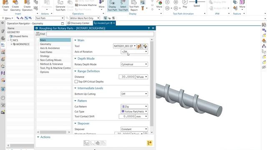The image size is (267, 150).
Task: Click the yellow tool path icon in Actions
Action: [149, 143]
